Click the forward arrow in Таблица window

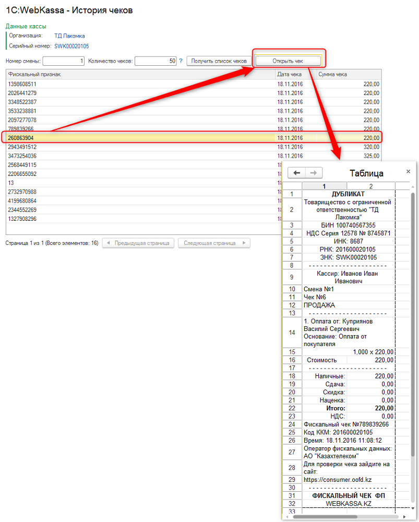pos(313,173)
